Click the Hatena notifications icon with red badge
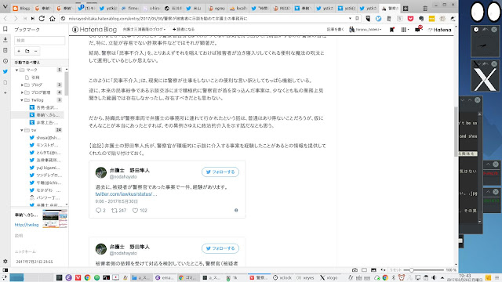 coord(418,29)
